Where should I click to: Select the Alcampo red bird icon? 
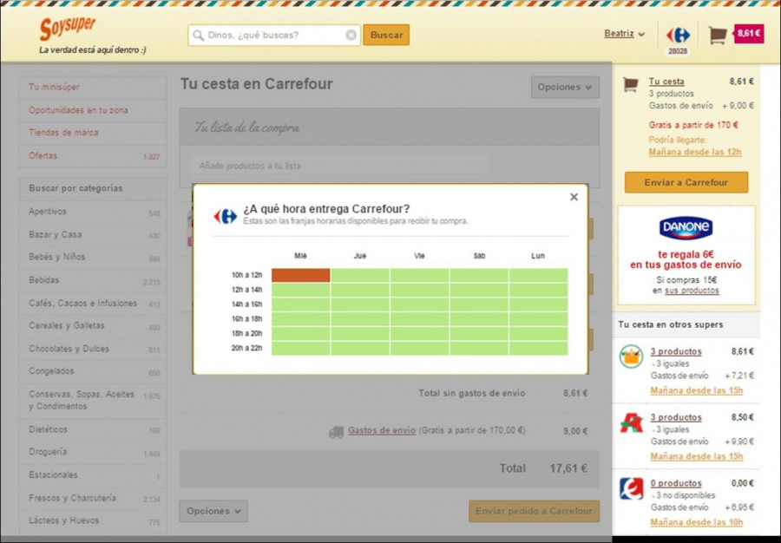[x=631, y=423]
